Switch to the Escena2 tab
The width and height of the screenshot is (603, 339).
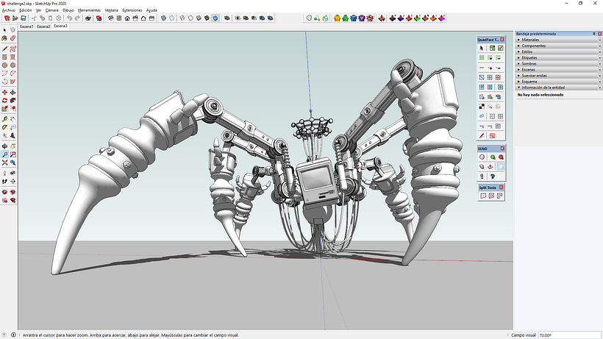click(43, 26)
